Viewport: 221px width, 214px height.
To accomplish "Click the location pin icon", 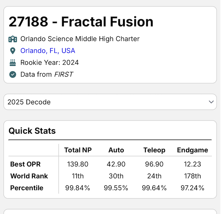I will (13, 51).
